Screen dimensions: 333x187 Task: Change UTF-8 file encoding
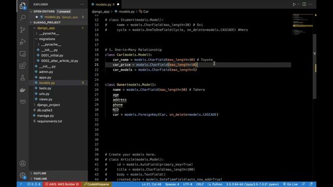[x=187, y=184]
